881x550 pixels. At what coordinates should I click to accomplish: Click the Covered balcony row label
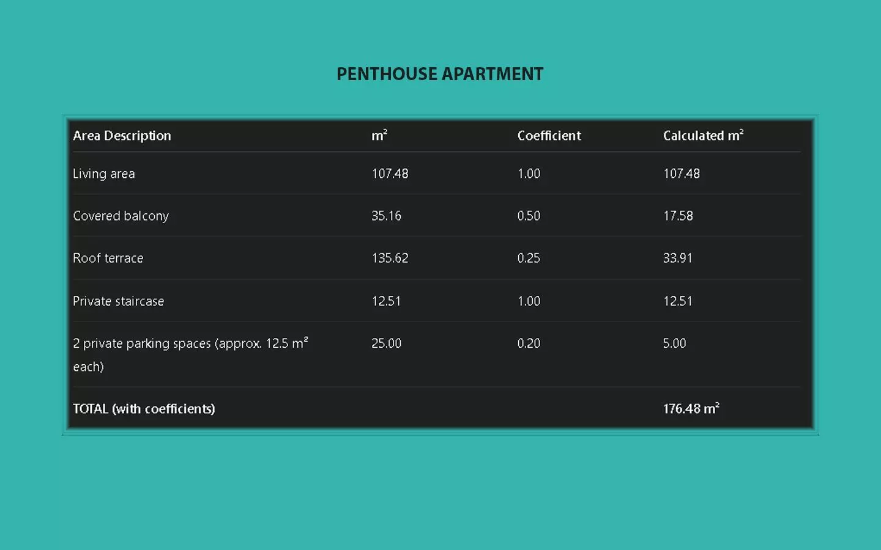[x=121, y=216]
